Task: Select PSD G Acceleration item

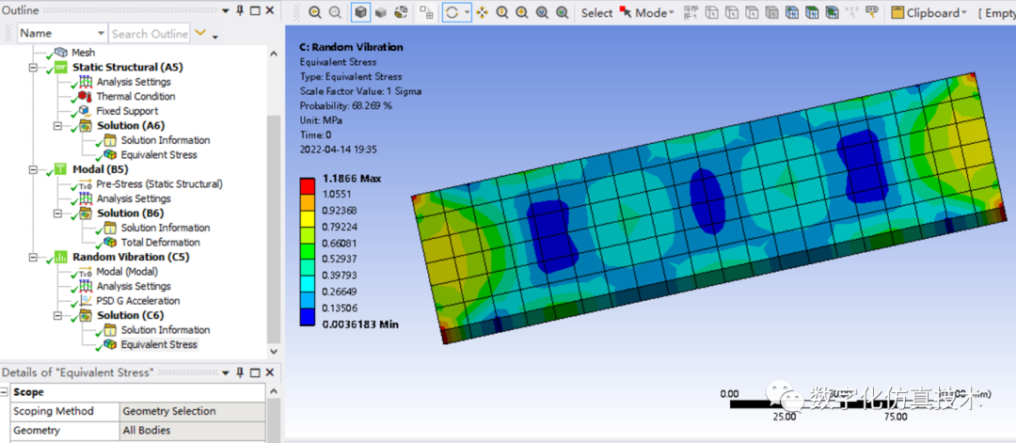Action: 138,301
